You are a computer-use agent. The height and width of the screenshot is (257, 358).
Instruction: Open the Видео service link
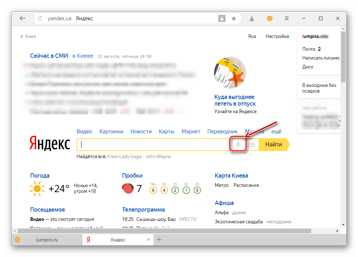(84, 132)
